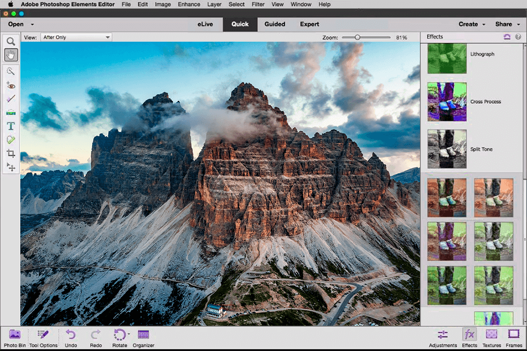The width and height of the screenshot is (527, 351).
Task: Choose the first orange-toned effect variation
Action: [x=447, y=197]
